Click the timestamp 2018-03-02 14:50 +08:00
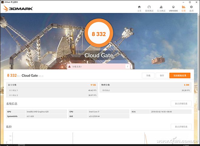The width and height of the screenshot is (200, 146). coord(162,111)
